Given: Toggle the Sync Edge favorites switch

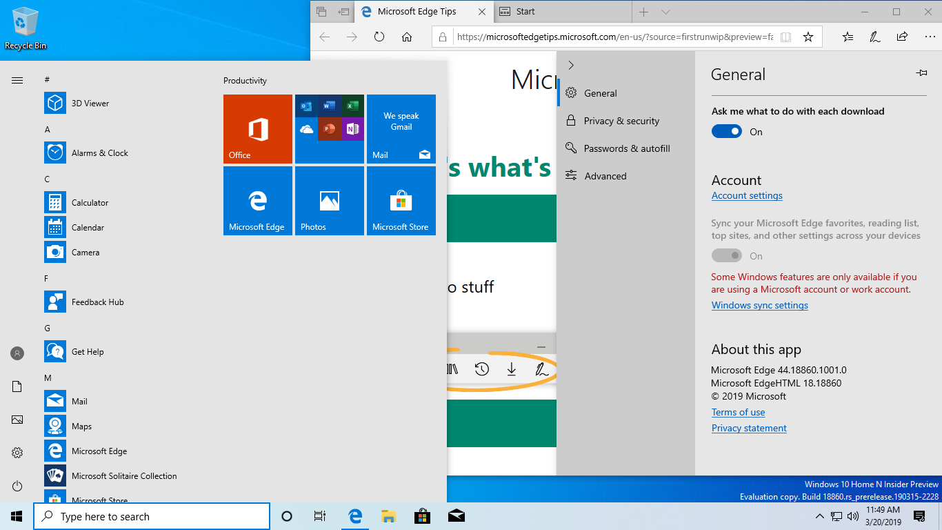Looking at the screenshot, I should coord(727,256).
